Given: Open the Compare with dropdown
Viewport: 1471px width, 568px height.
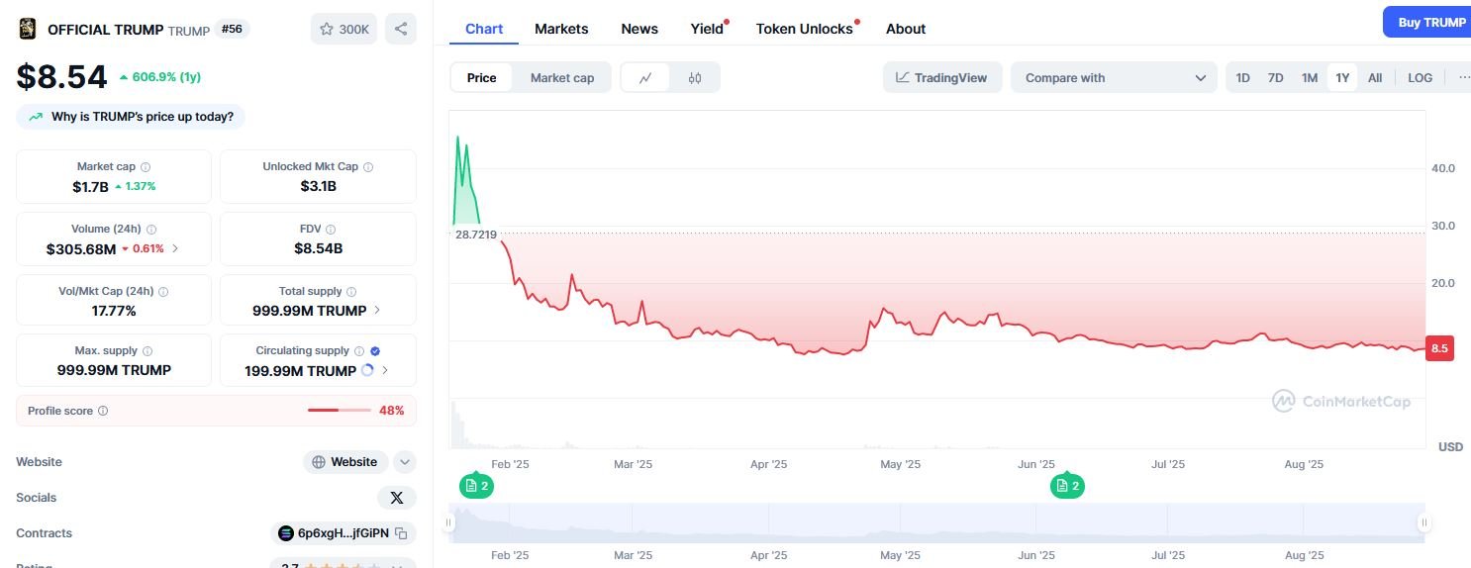Looking at the screenshot, I should click(1114, 77).
